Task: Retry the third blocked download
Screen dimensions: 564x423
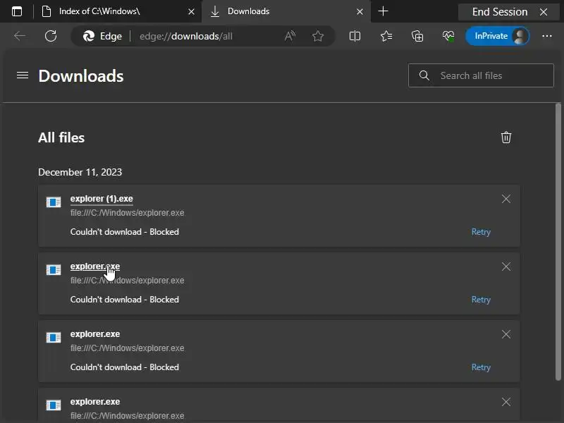Action: pos(481,367)
